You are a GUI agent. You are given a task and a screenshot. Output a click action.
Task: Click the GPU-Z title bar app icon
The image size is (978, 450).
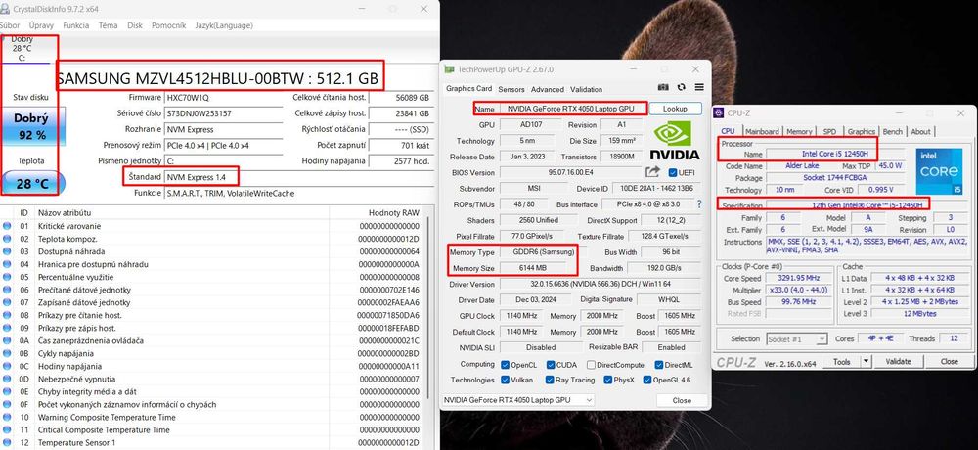pyautogui.click(x=449, y=69)
